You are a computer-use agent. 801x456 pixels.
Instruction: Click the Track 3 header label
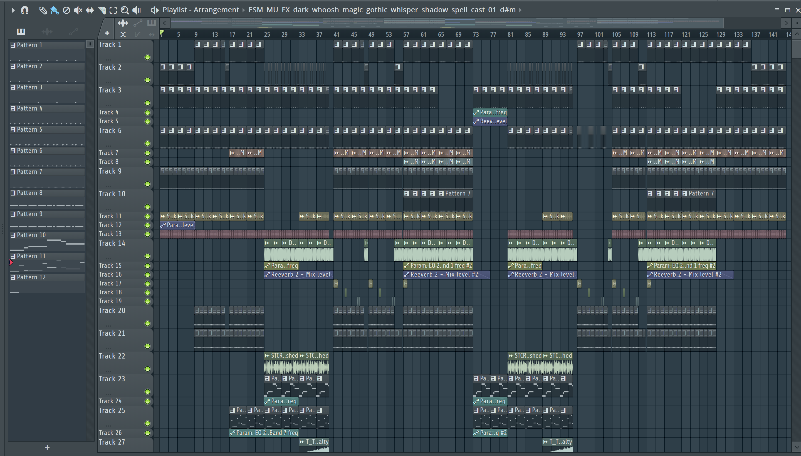coord(110,90)
